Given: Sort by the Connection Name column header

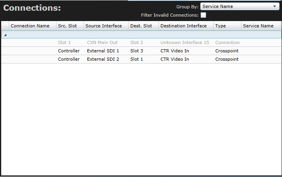Looking at the screenshot, I should coord(33,26).
